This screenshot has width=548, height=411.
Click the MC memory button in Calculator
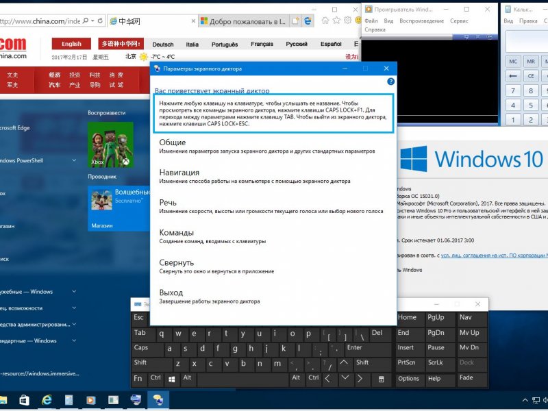pyautogui.click(x=513, y=62)
